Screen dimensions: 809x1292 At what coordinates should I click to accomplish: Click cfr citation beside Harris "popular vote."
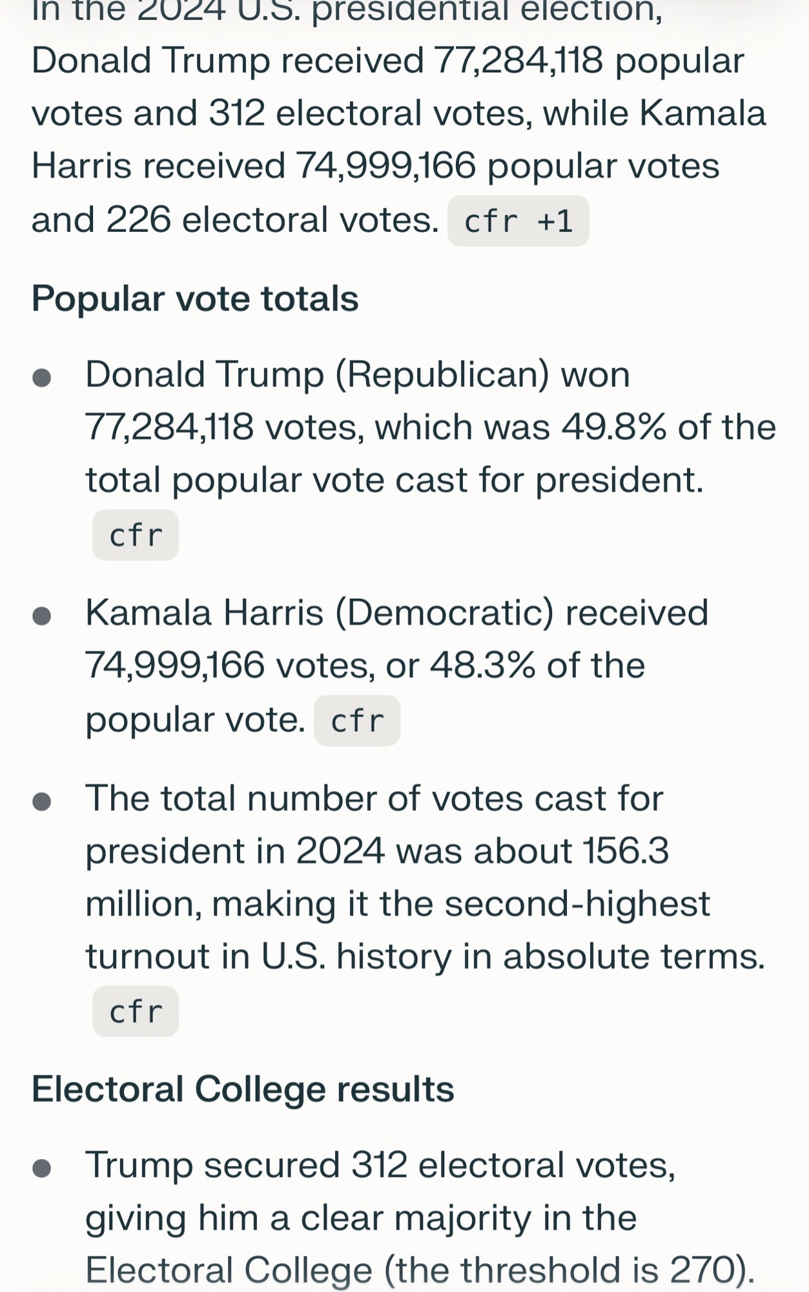[x=357, y=721]
